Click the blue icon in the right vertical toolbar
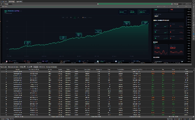The image size is (195, 120). pos(194,34)
